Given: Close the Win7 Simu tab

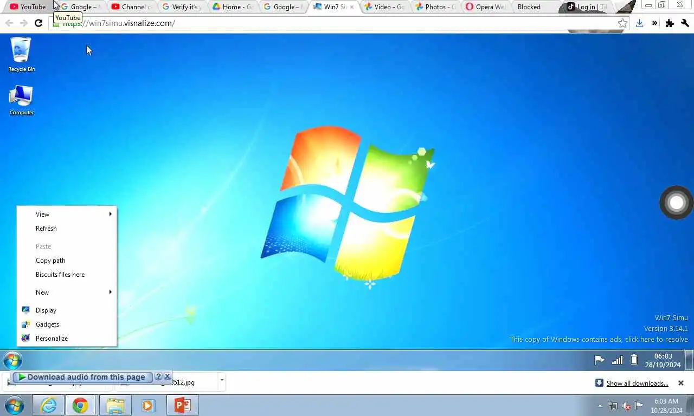Looking at the screenshot, I should click(351, 7).
